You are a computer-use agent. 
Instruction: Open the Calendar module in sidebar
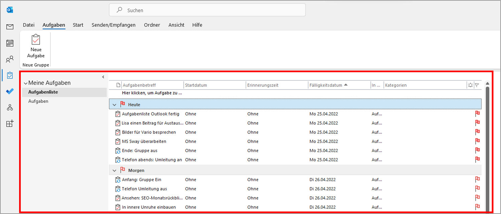(x=10, y=43)
